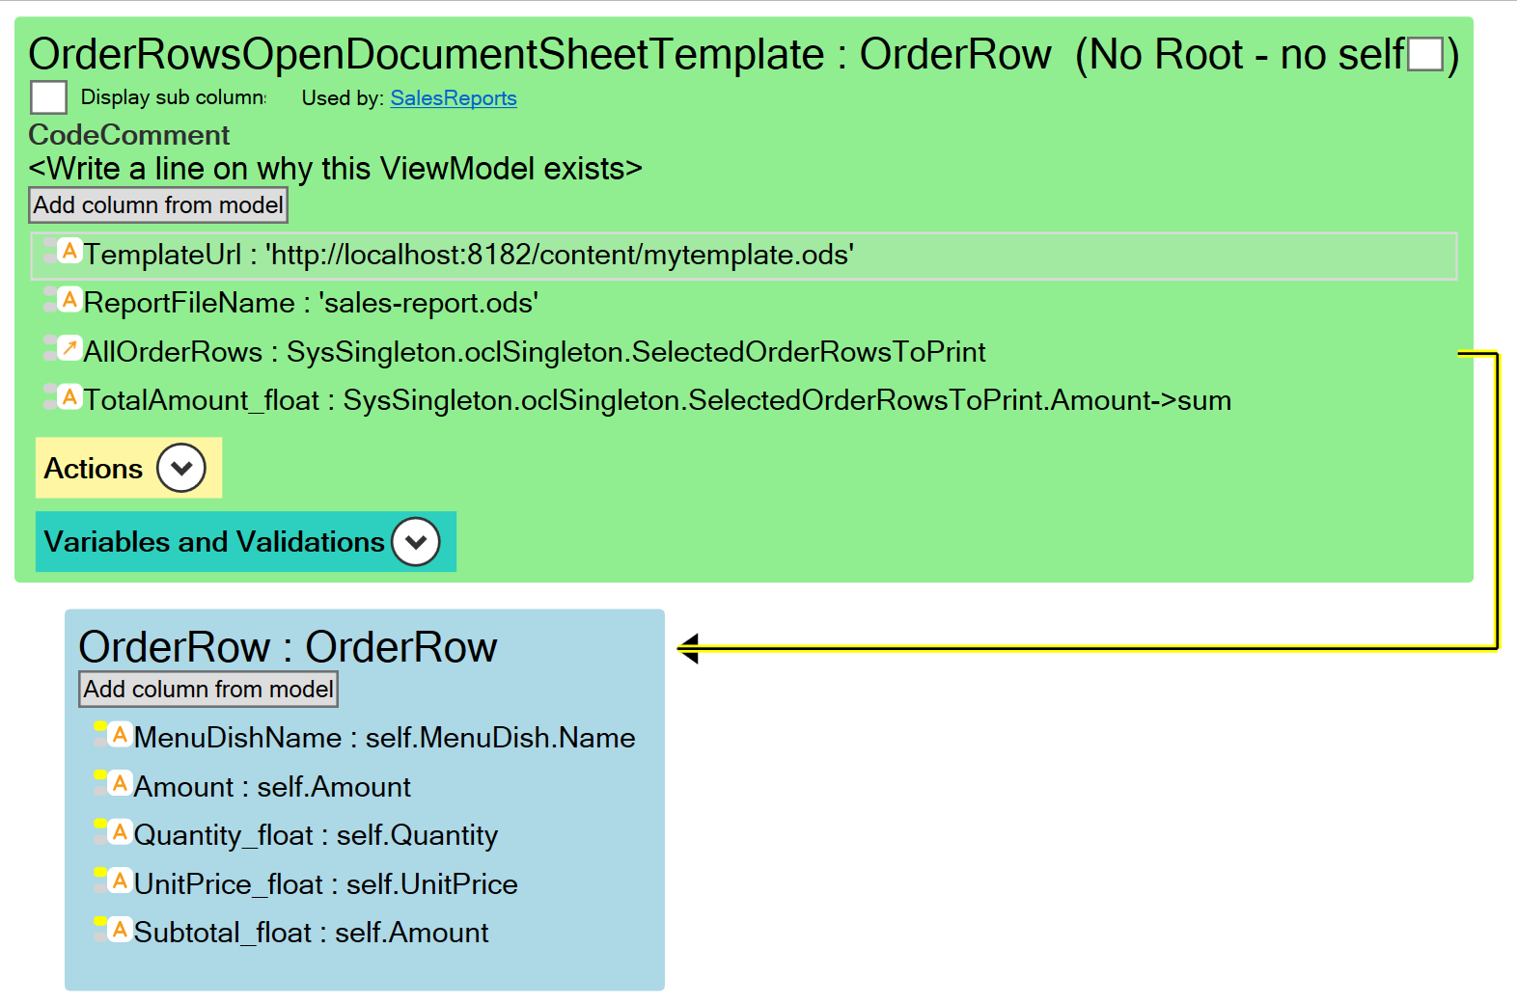Click the attribute icon beside Quantity_float
Image resolution: width=1517 pixels, height=1003 pixels.
(x=120, y=832)
